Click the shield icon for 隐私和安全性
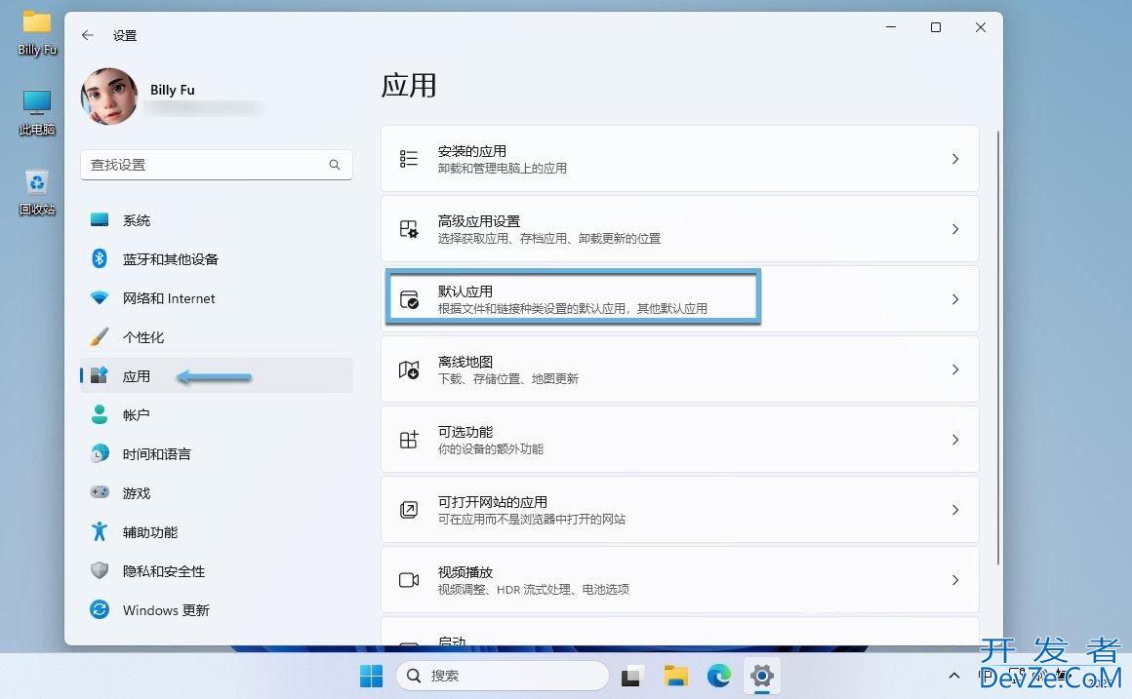This screenshot has width=1132, height=699. [x=100, y=570]
